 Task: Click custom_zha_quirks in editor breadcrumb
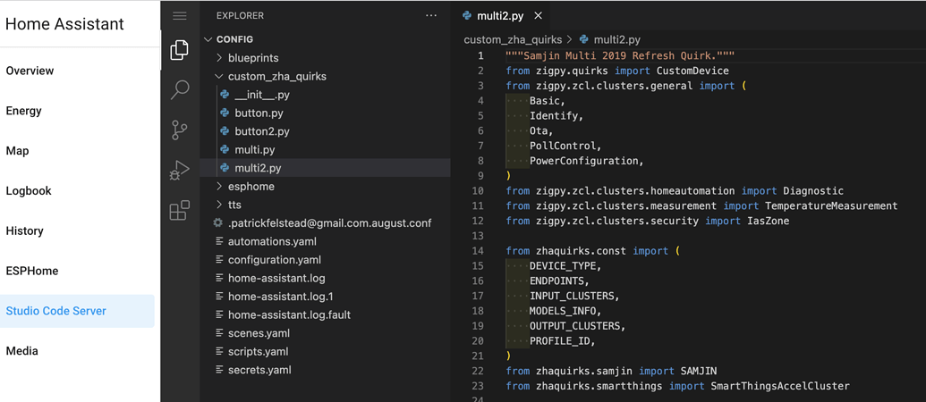tap(514, 39)
